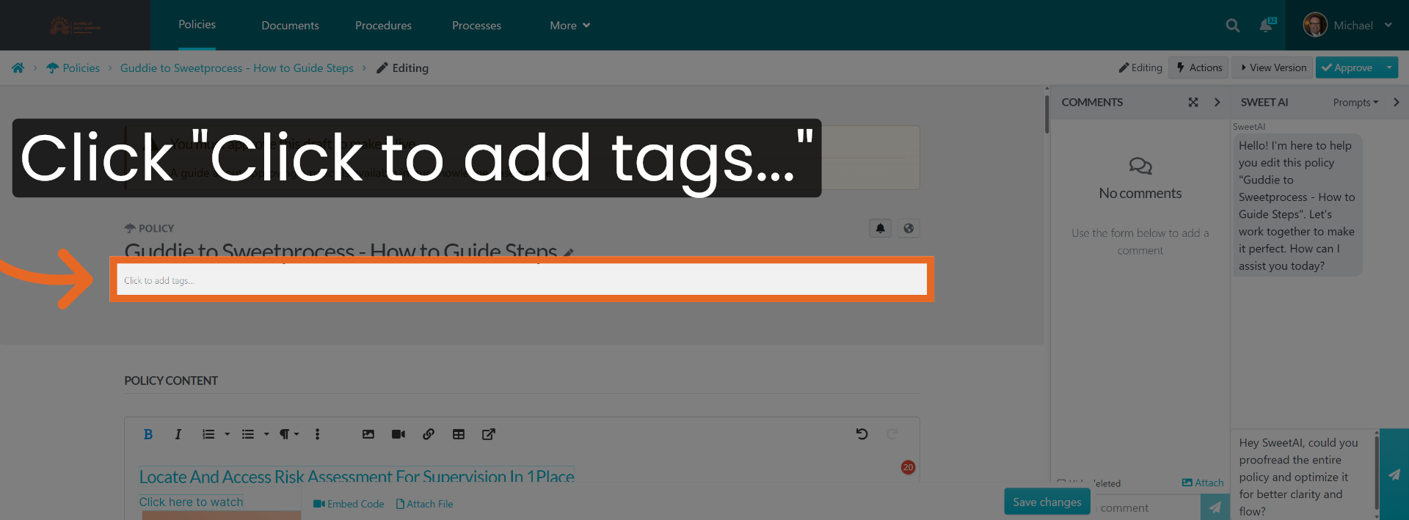The width and height of the screenshot is (1409, 520).
Task: Click the red 20 badge in the editor
Action: [x=908, y=467]
